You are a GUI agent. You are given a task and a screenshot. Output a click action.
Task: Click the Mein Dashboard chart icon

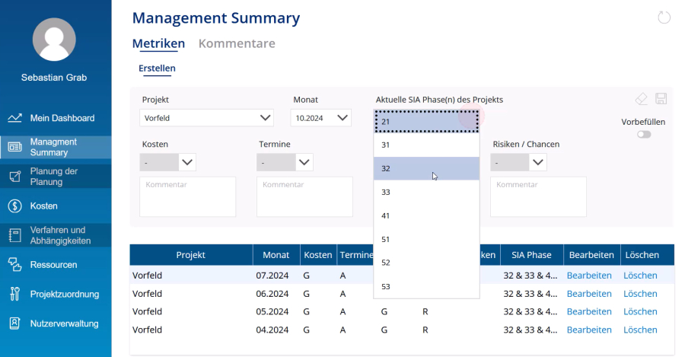14,118
